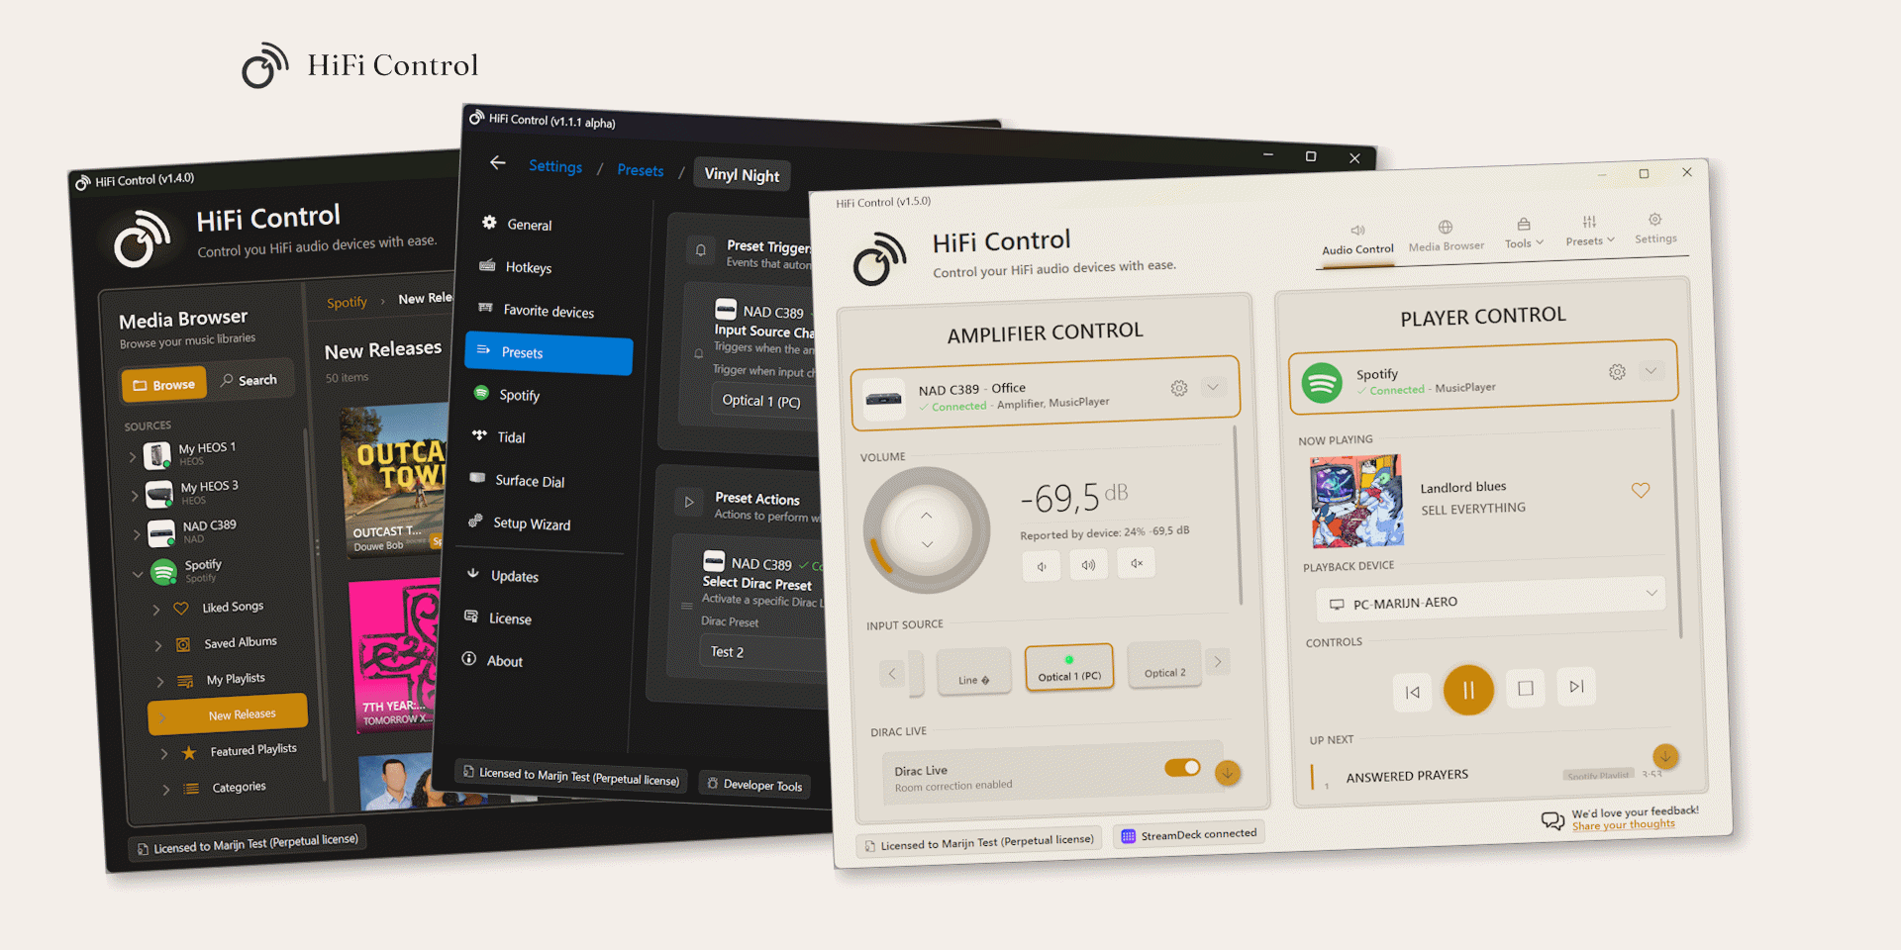
Task: Select Saved Albums in Spotify tree
Action: (241, 642)
